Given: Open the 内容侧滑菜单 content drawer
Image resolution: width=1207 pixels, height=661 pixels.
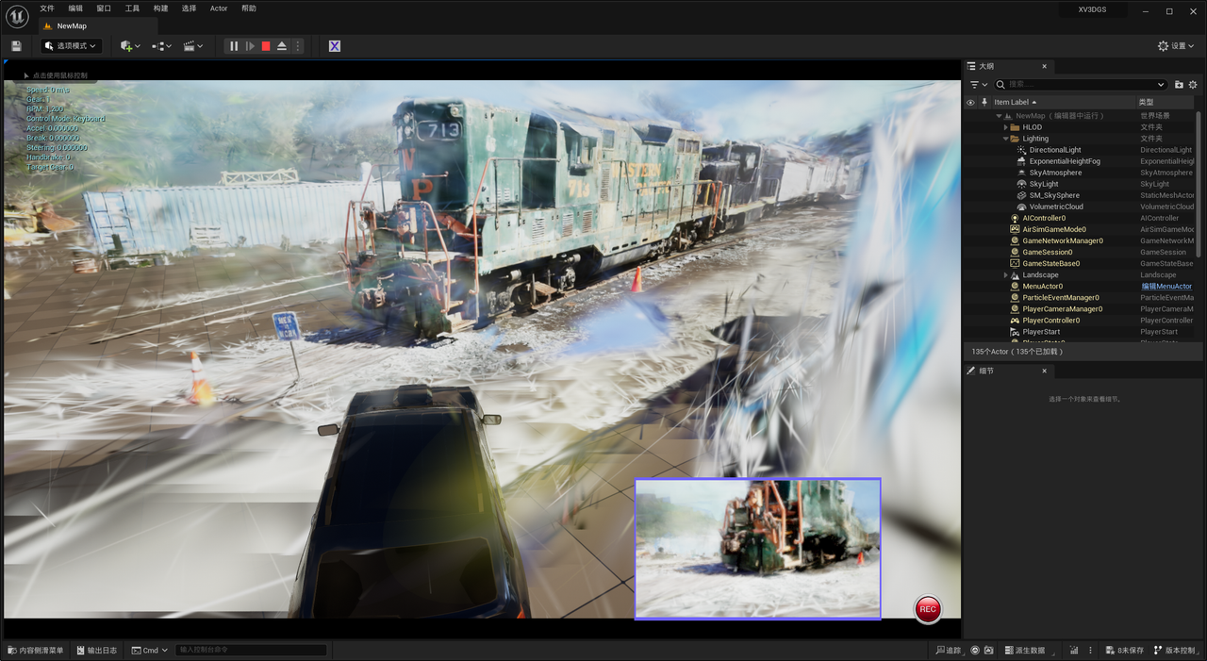Looking at the screenshot, I should [35, 650].
